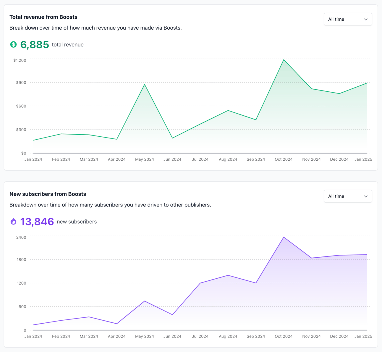This screenshot has width=382, height=352.
Task: Click the "new subscribers" label beside 13,846
Action: pos(77,222)
